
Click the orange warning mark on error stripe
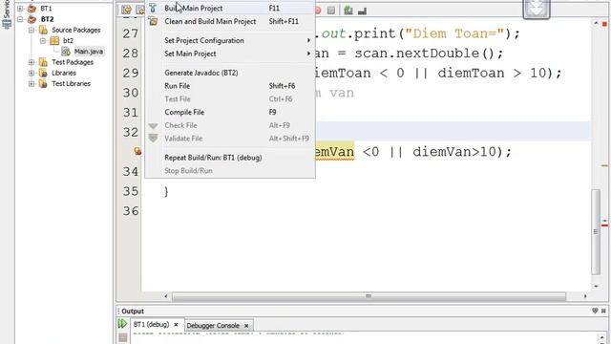604,165
